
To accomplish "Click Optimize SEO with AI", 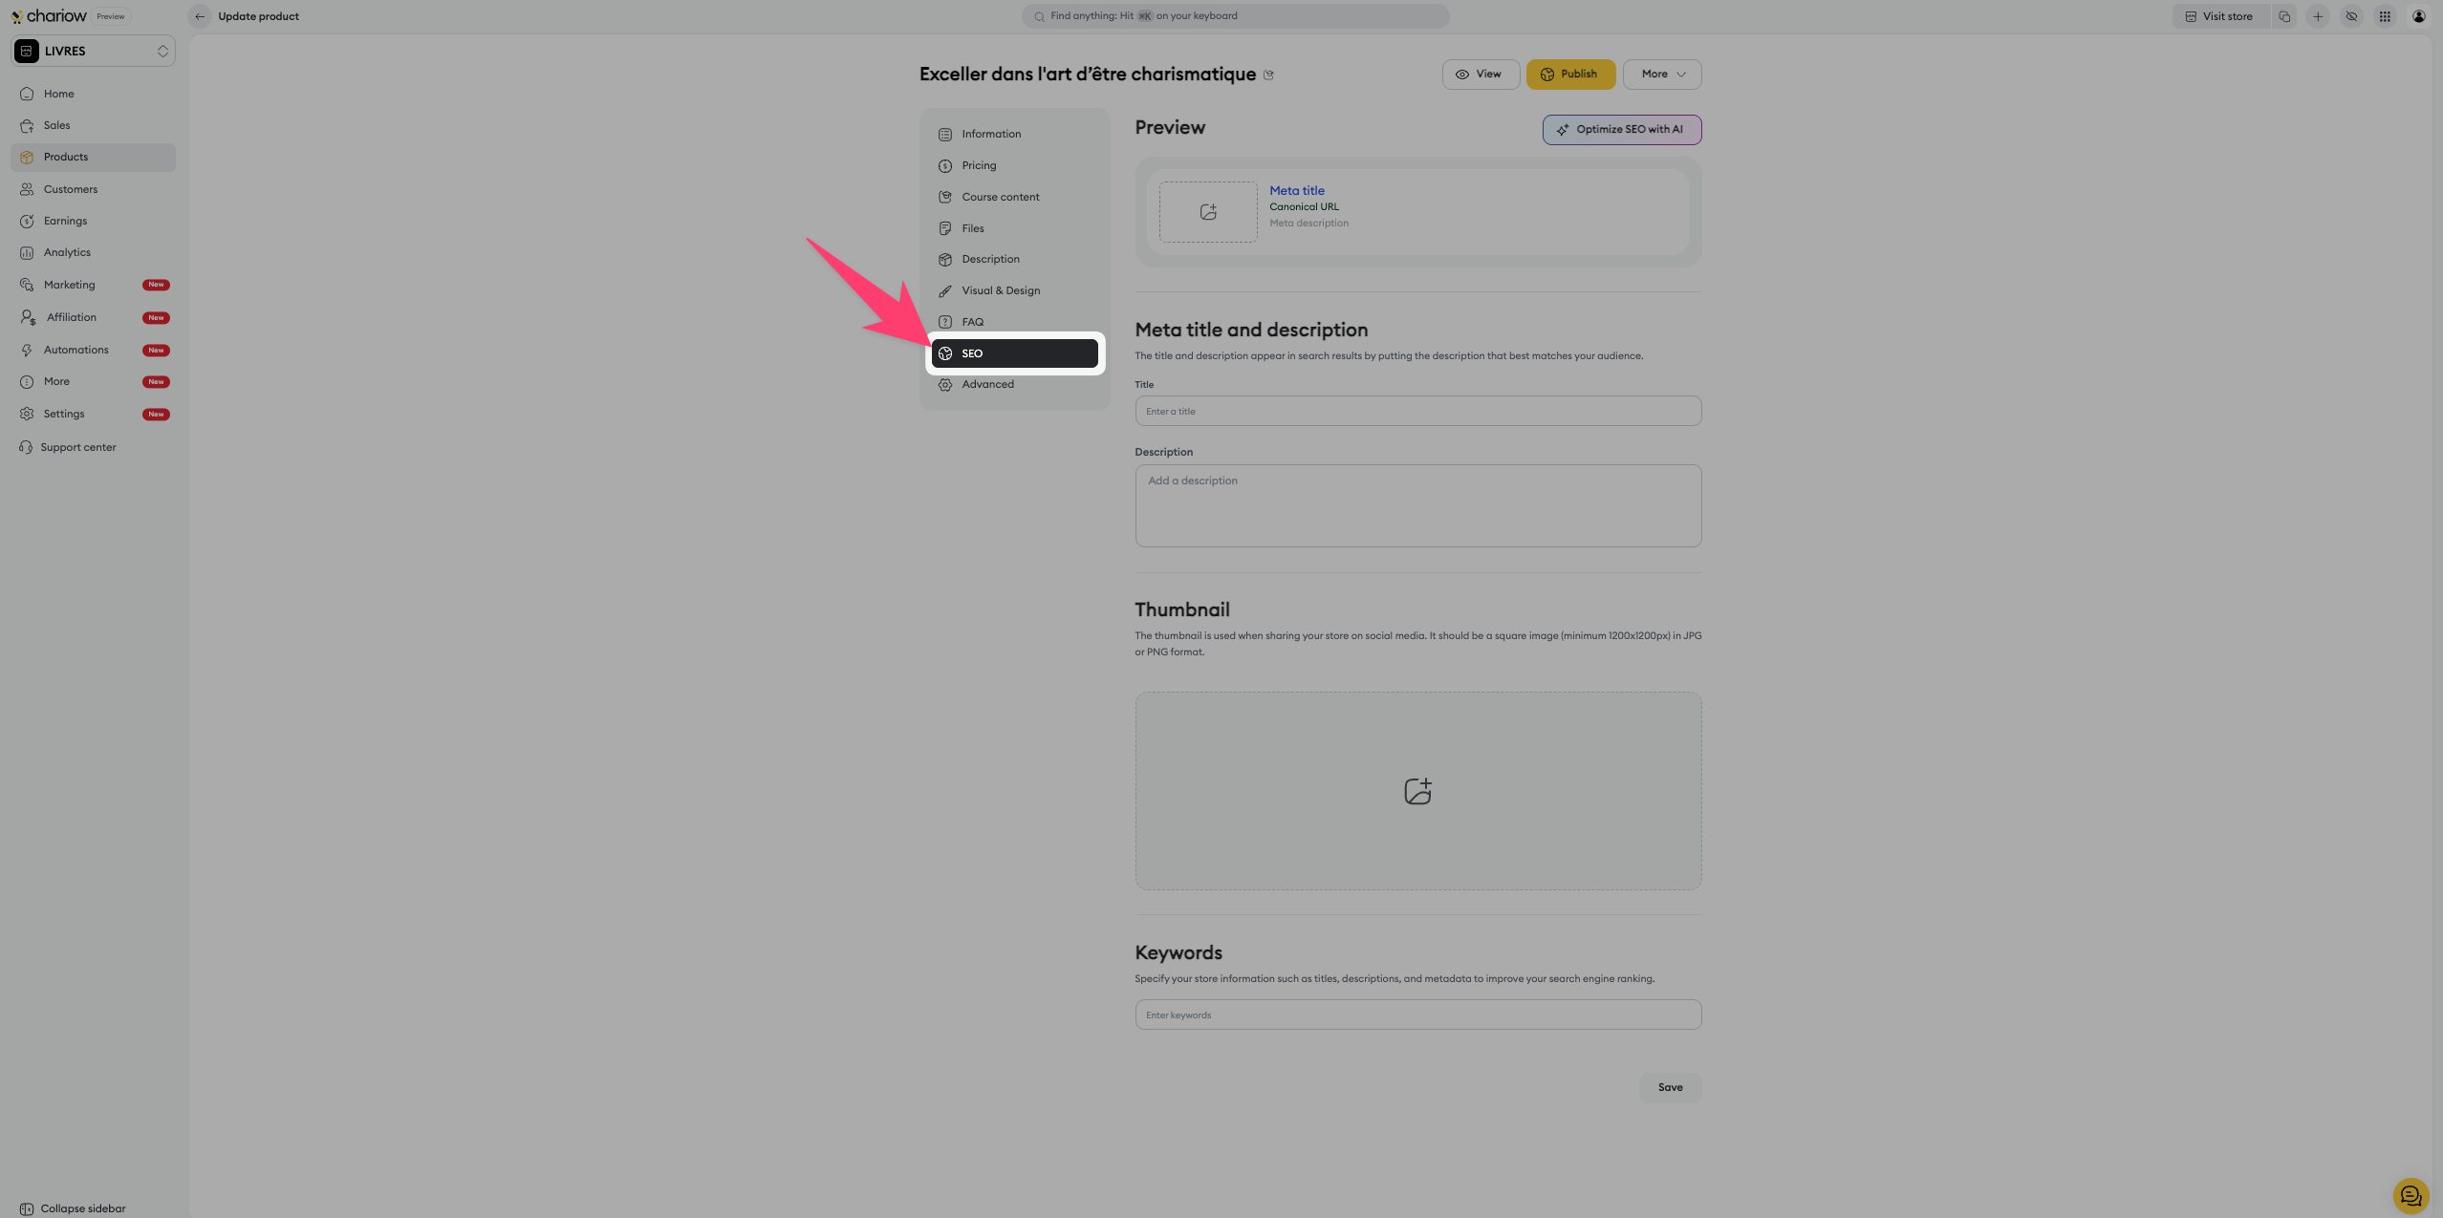I will coord(1621,130).
